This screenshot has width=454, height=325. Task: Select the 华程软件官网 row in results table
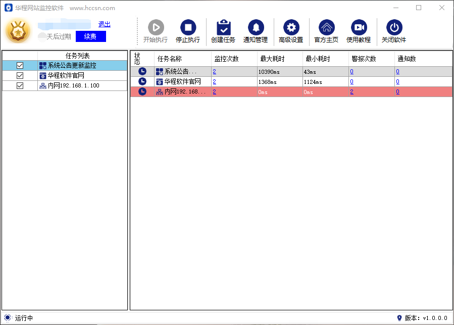coord(183,81)
